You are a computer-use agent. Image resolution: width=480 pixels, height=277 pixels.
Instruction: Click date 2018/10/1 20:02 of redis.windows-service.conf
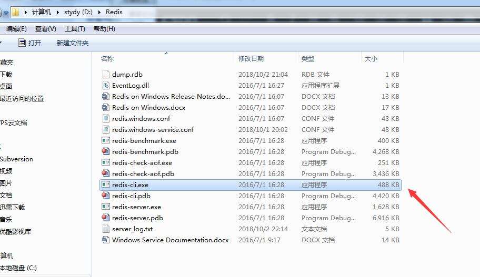[x=263, y=130]
